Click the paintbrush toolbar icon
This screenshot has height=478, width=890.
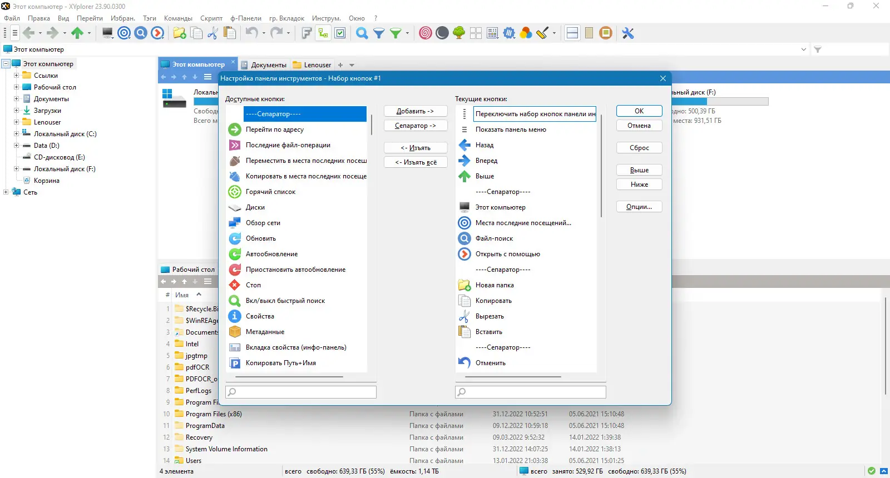point(542,33)
